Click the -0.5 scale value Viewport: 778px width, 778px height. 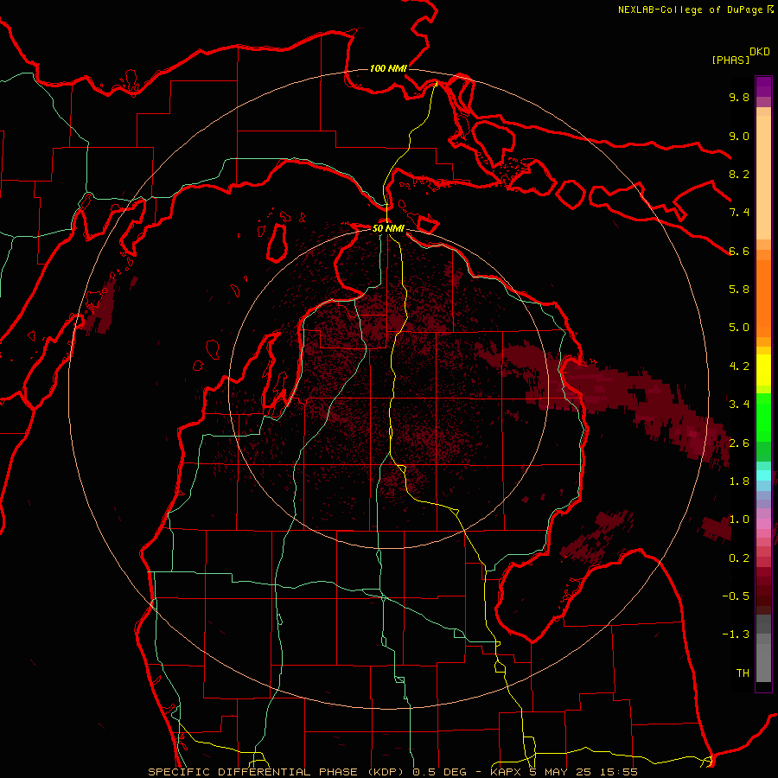point(736,596)
